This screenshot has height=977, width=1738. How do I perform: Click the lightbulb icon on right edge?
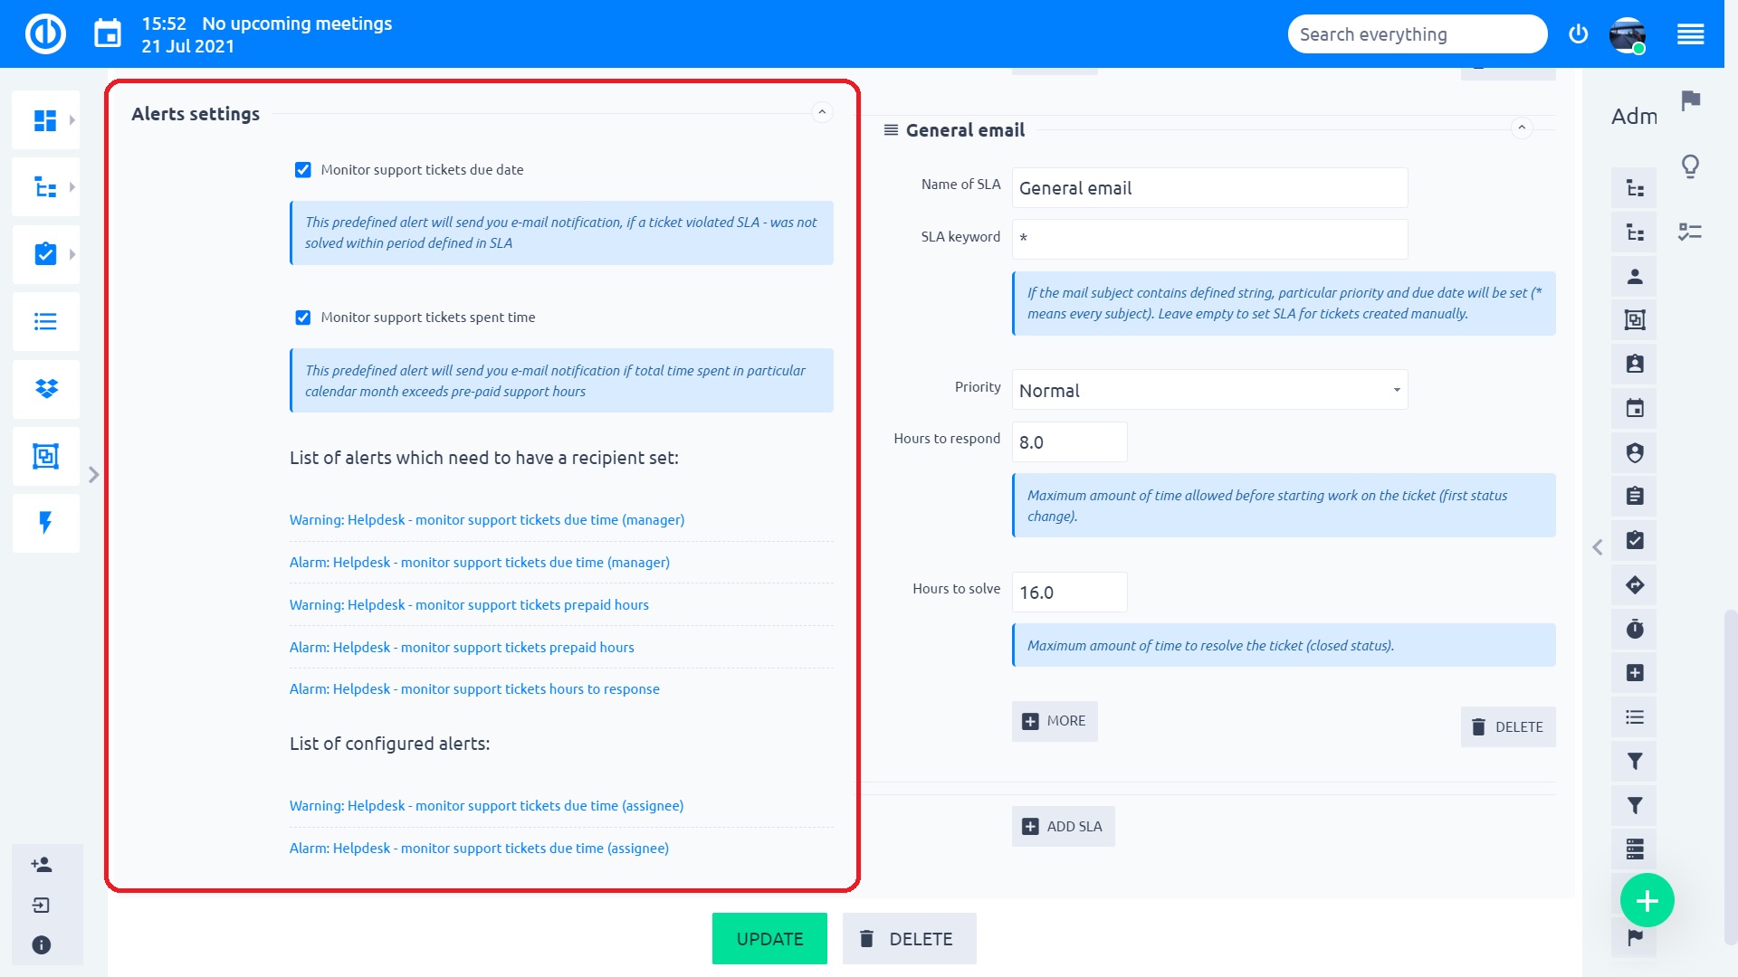click(x=1690, y=166)
